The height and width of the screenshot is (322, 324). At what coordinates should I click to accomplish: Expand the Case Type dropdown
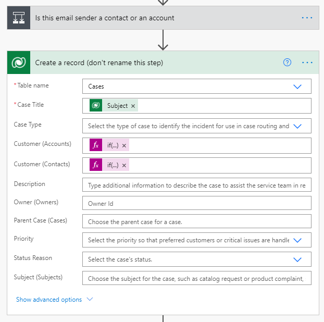[297, 126]
